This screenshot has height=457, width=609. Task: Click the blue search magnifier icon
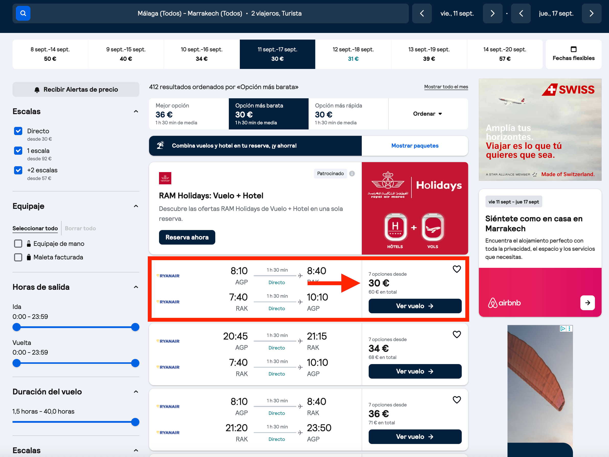click(23, 13)
